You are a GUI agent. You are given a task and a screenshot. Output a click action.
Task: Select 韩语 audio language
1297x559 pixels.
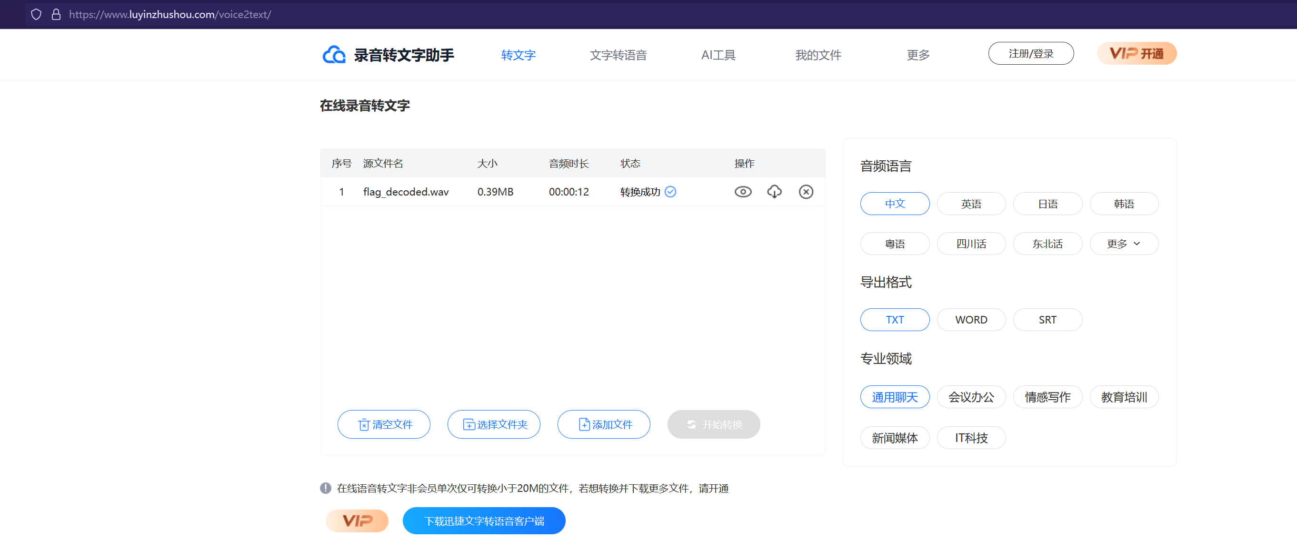[1124, 204]
